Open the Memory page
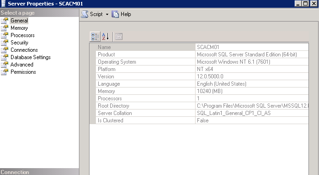This screenshot has height=175, width=319. (x=19, y=28)
